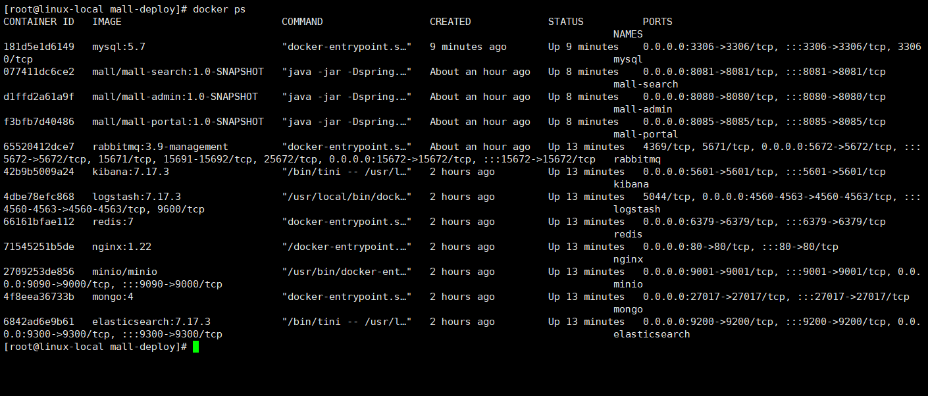The width and height of the screenshot is (928, 396).
Task: Select container name mongo
Action: coord(628,309)
